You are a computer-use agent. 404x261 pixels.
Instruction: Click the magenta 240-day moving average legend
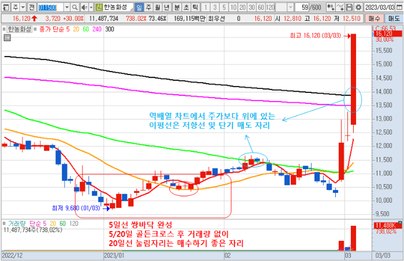[x=97, y=29]
